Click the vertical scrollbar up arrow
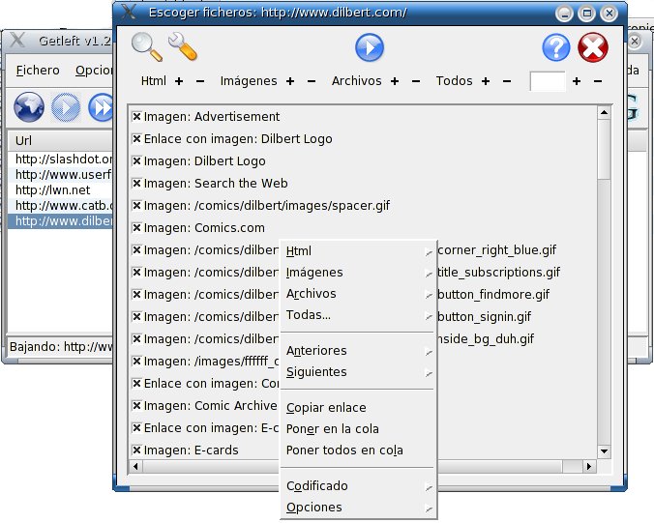This screenshot has width=654, height=523. point(604,112)
